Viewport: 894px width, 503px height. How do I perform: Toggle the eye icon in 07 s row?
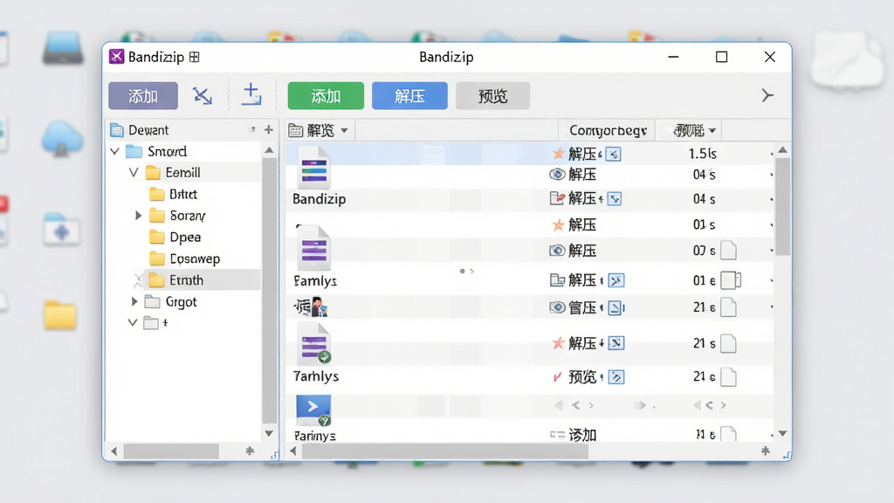pos(557,251)
